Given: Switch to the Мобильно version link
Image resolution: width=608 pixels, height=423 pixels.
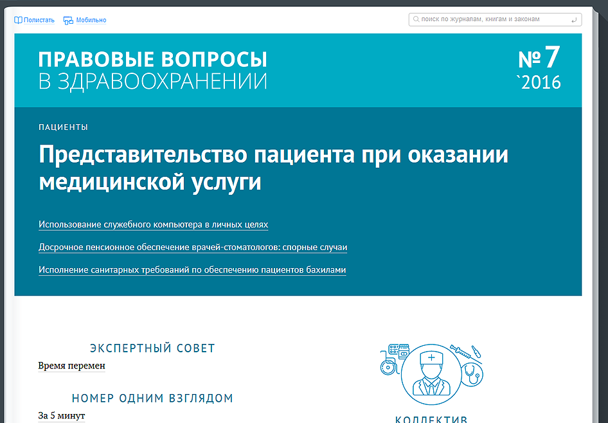Looking at the screenshot, I should tap(91, 20).
